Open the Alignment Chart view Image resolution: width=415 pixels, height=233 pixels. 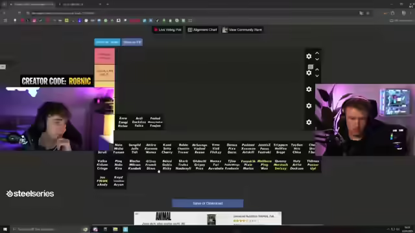202,30
